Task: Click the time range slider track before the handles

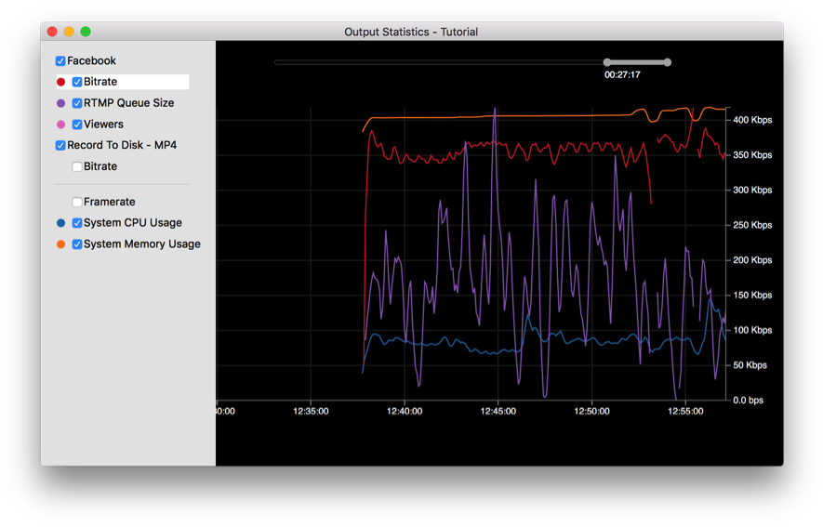Action: 439,62
